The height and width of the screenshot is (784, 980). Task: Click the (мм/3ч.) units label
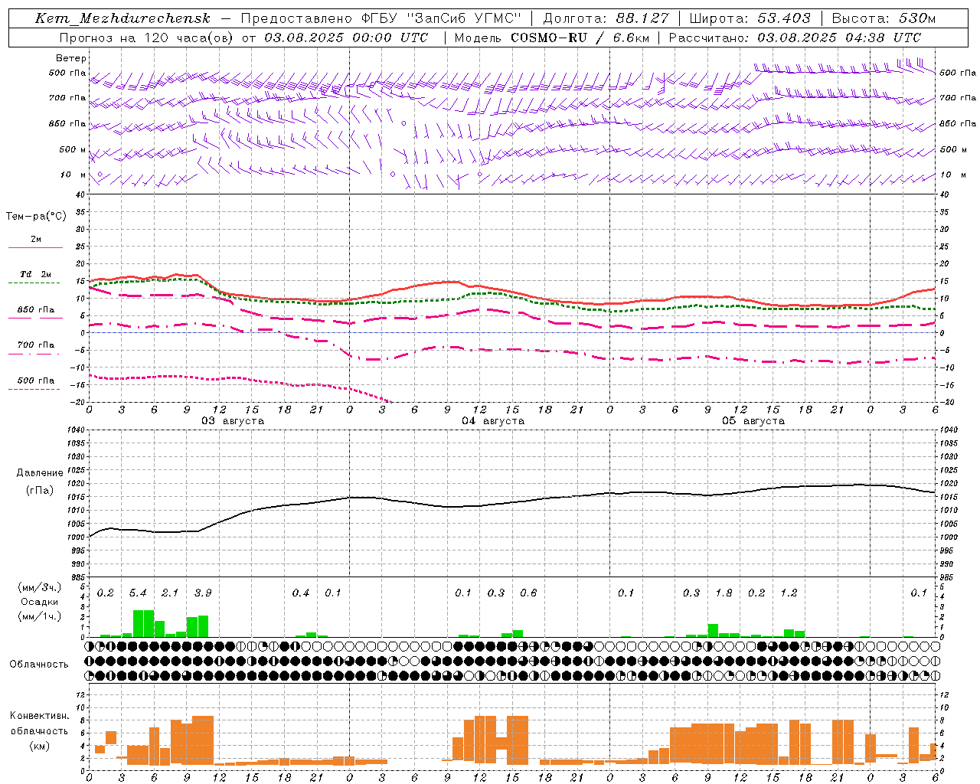tap(39, 587)
